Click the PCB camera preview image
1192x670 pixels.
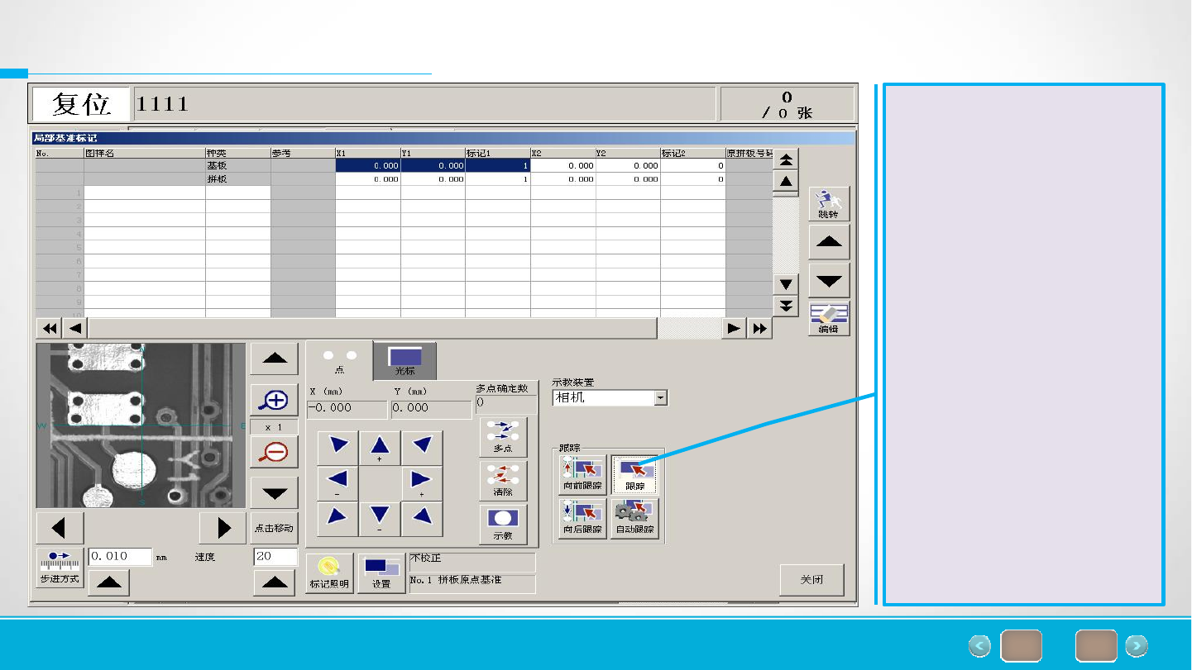tap(141, 425)
